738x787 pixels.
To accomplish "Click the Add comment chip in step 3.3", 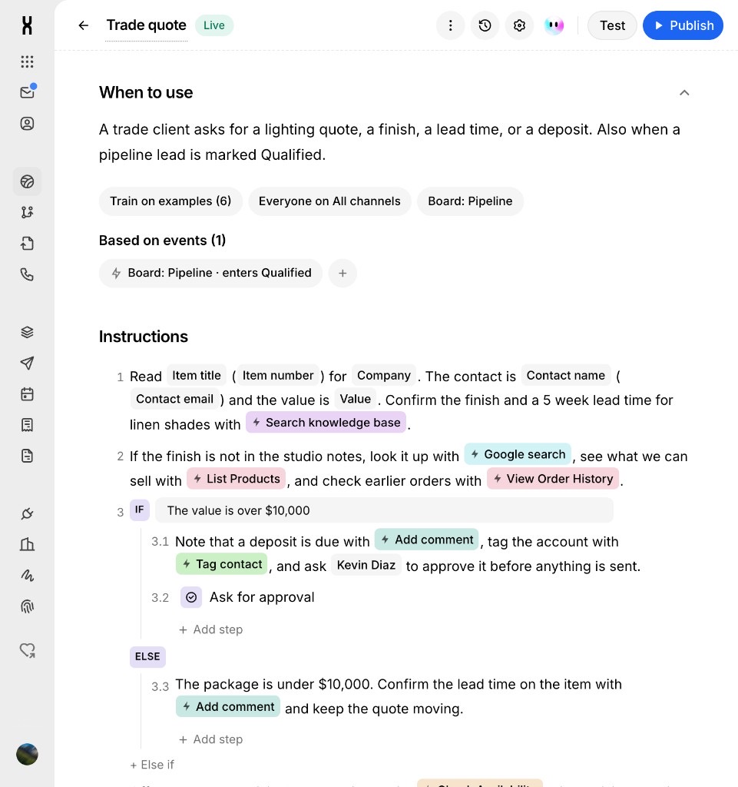I will [x=228, y=707].
